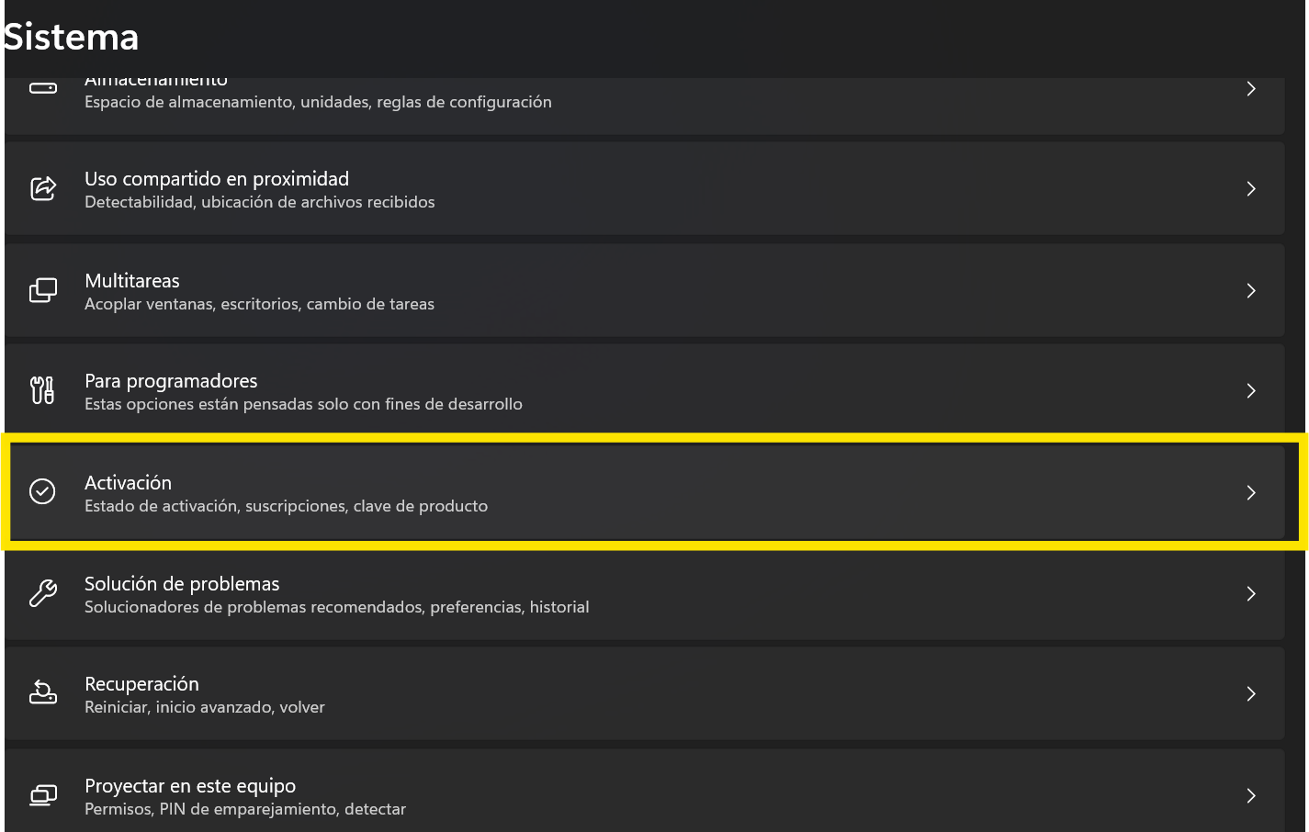Click the Activación highlighted settings row
This screenshot has width=1309, height=832.
tap(643, 492)
